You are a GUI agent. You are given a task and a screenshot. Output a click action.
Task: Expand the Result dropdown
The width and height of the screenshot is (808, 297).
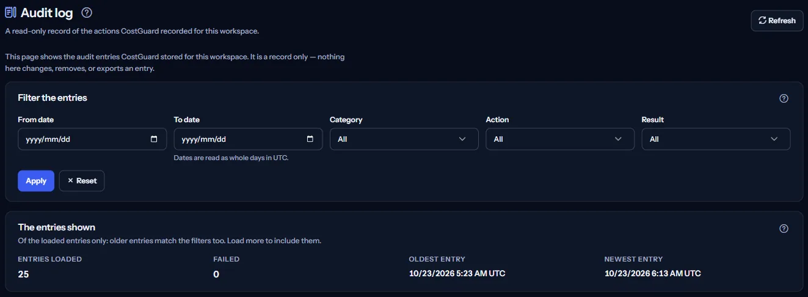point(716,139)
